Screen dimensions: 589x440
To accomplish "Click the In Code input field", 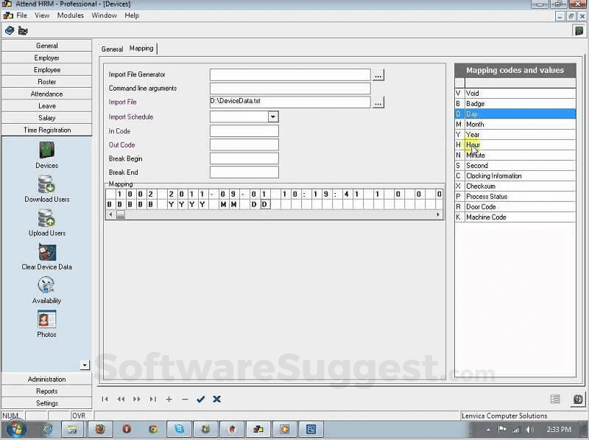I will coord(244,131).
